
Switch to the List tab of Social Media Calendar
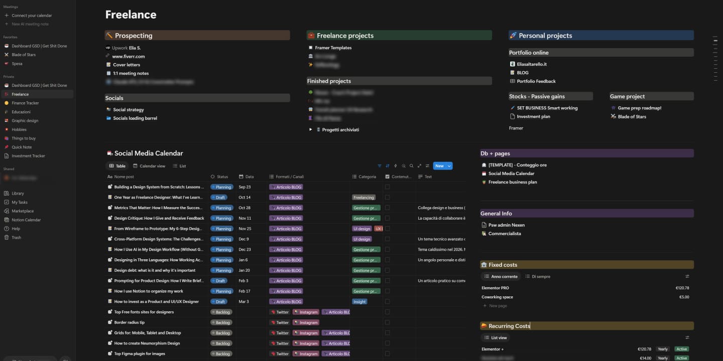[x=179, y=166]
